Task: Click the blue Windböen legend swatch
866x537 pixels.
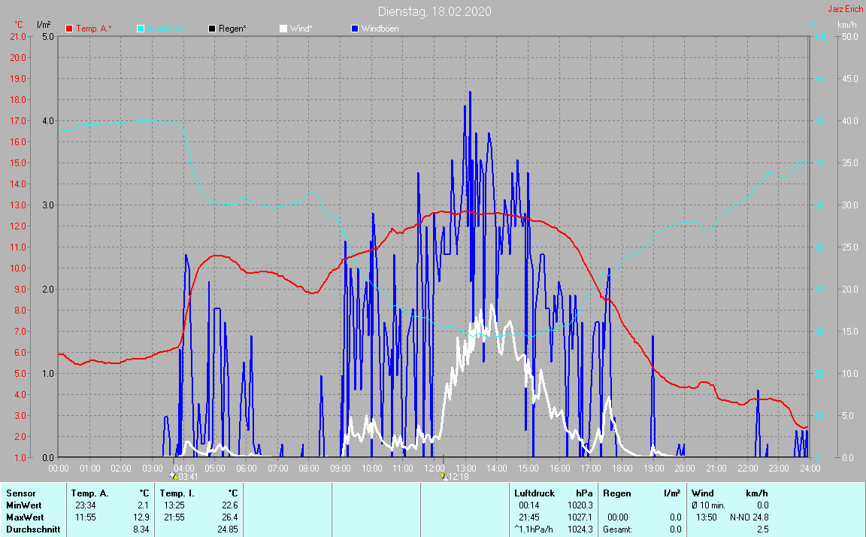Action: (355, 29)
